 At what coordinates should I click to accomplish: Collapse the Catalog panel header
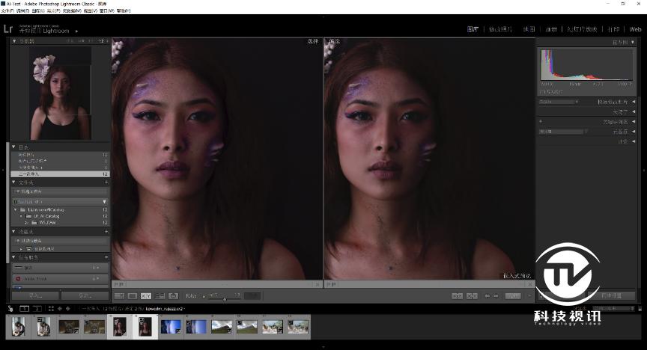pyautogui.click(x=13, y=147)
